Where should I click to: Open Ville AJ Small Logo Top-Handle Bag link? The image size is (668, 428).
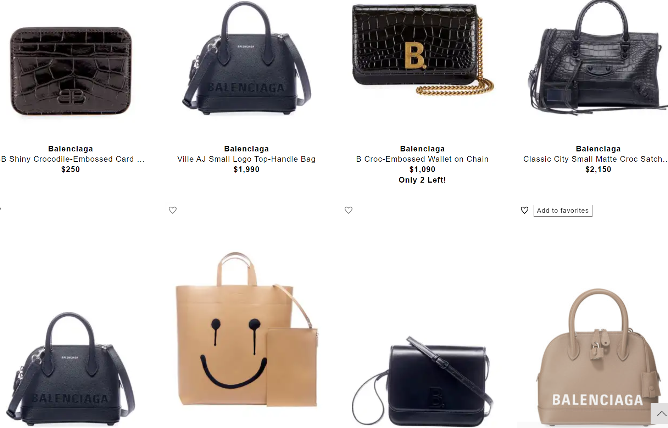click(246, 159)
